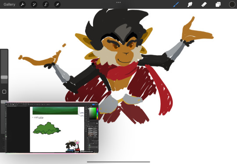The height and width of the screenshot is (164, 237).
Task: Activate the Selection tool
Action: [x=46, y=4]
